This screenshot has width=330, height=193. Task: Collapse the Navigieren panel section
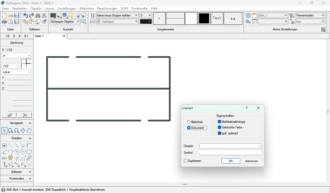click(30, 123)
